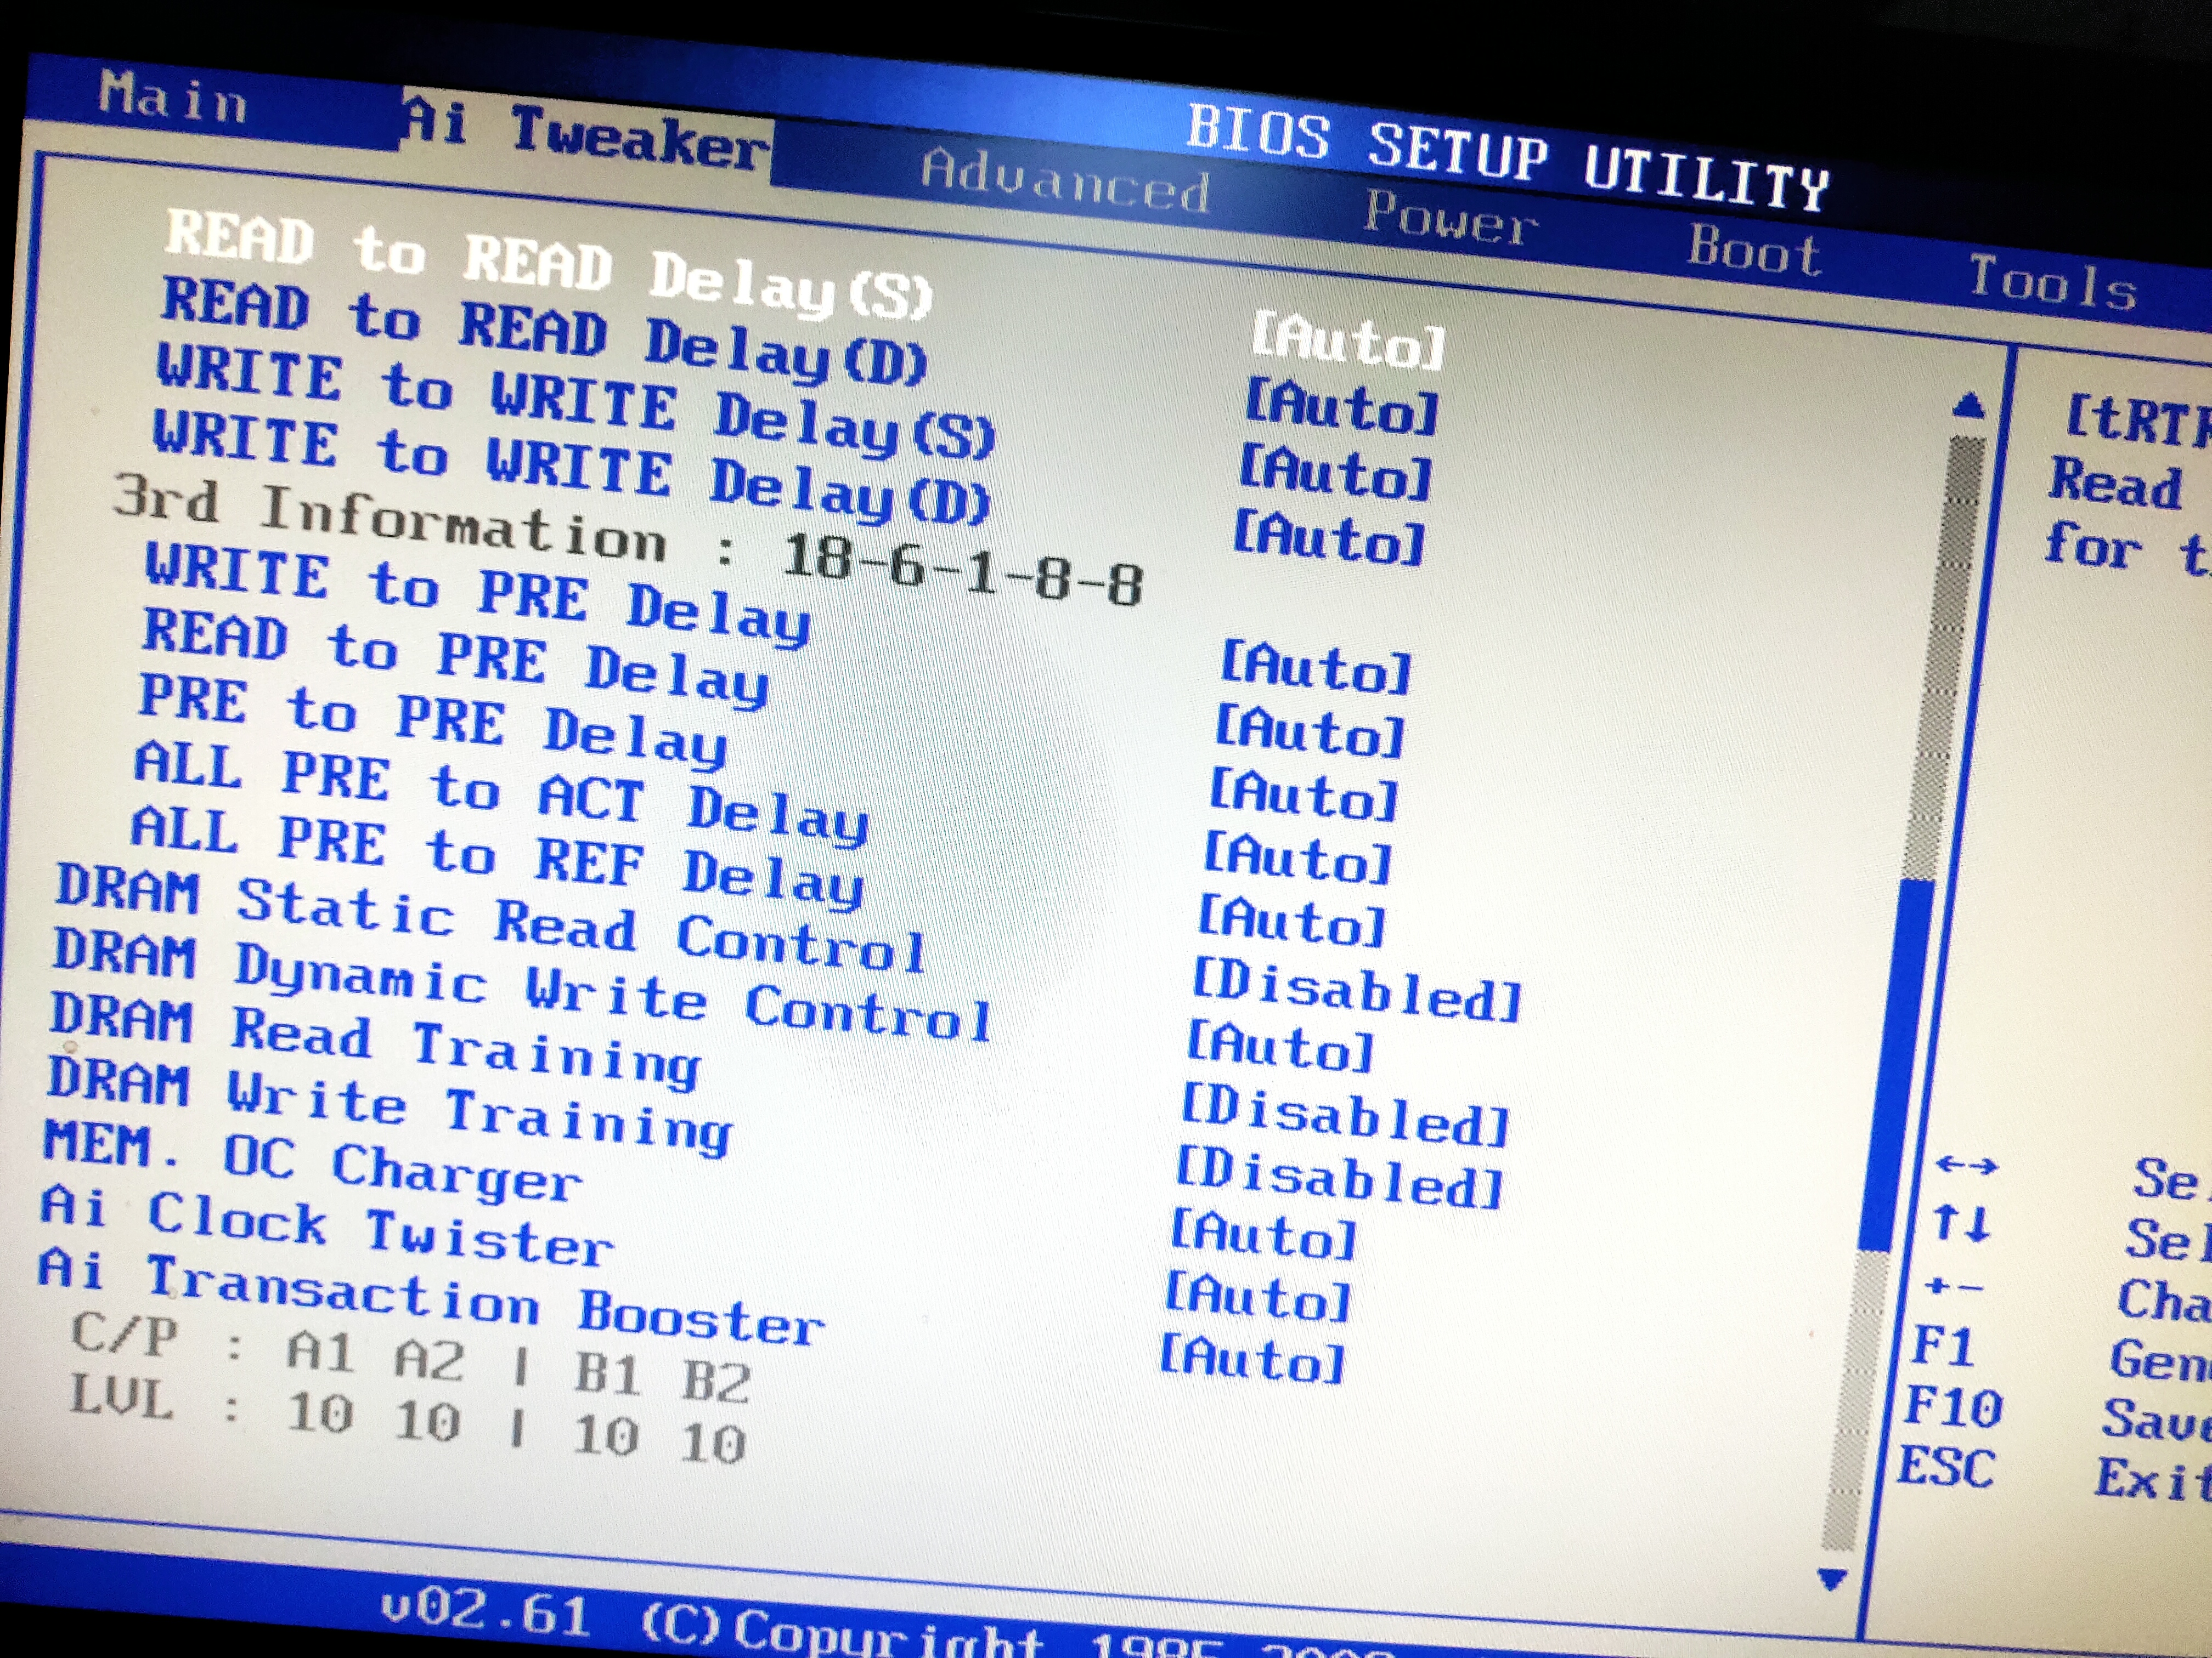
Task: Select MEM. OC Charger setting
Action: tap(312, 1162)
